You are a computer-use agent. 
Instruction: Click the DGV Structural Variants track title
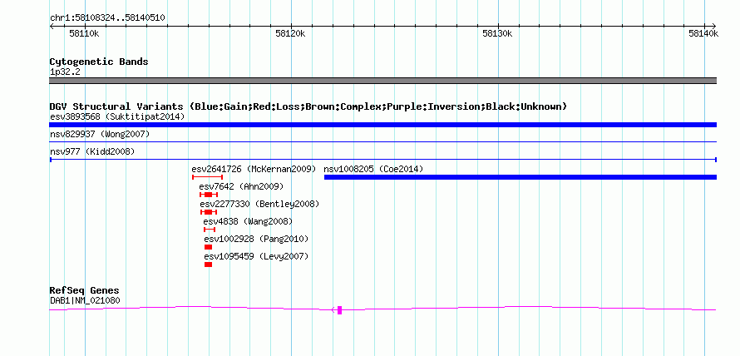[x=308, y=106]
